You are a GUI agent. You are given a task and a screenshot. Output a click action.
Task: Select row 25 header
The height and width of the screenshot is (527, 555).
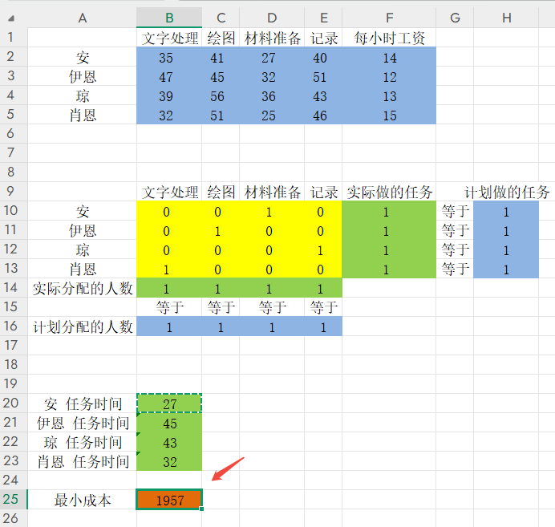14,500
